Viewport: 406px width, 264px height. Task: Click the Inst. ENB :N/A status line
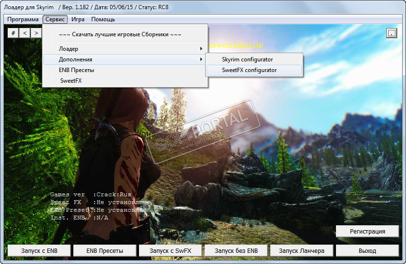79,218
